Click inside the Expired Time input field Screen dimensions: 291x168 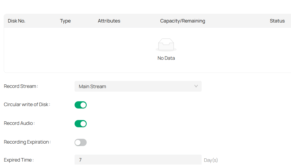(138, 160)
